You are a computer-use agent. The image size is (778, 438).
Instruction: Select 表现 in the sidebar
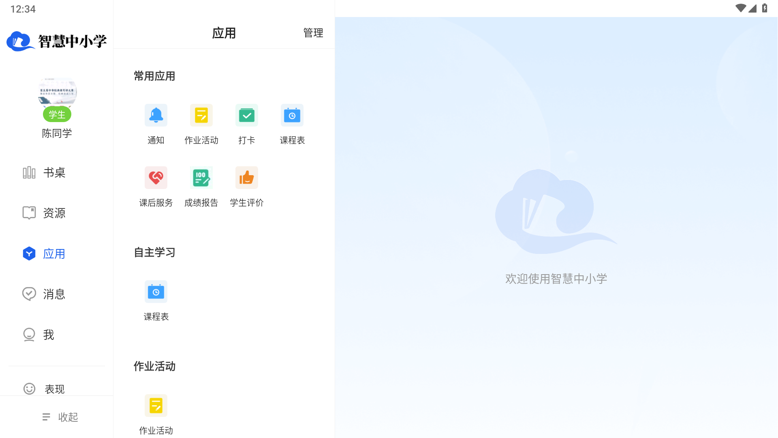point(54,389)
